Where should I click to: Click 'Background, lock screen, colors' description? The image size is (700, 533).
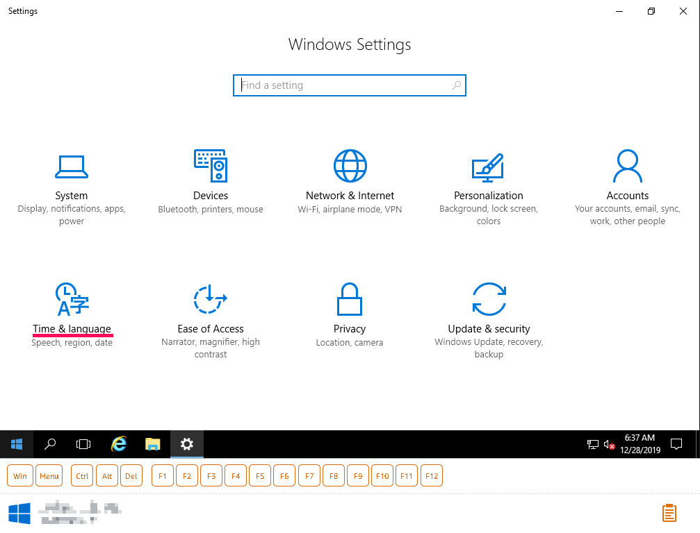click(x=489, y=215)
